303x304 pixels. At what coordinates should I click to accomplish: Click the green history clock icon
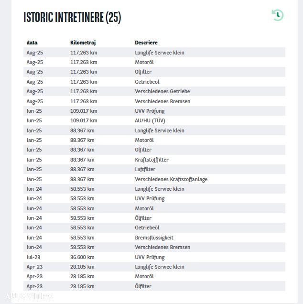278,15
